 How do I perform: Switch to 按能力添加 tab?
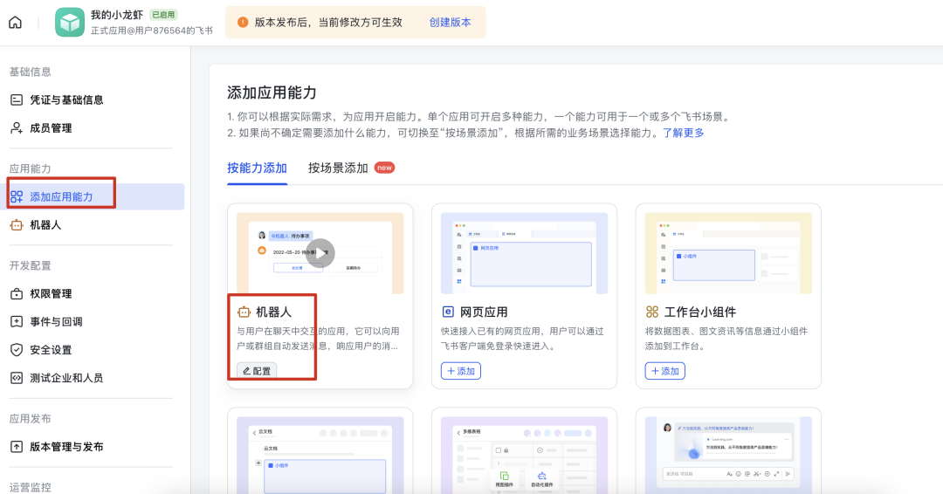coord(257,168)
